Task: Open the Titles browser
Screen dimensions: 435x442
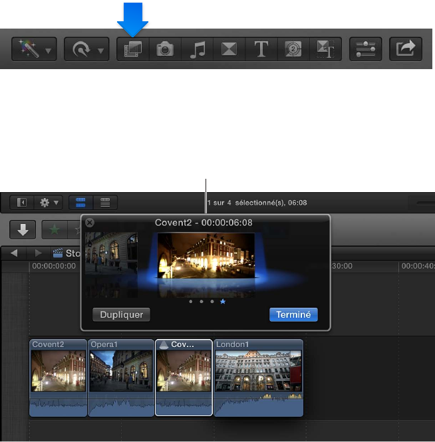Action: point(261,49)
